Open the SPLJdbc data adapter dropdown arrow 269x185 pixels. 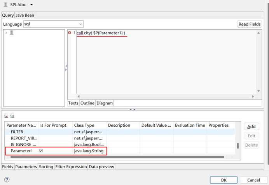[31, 5]
